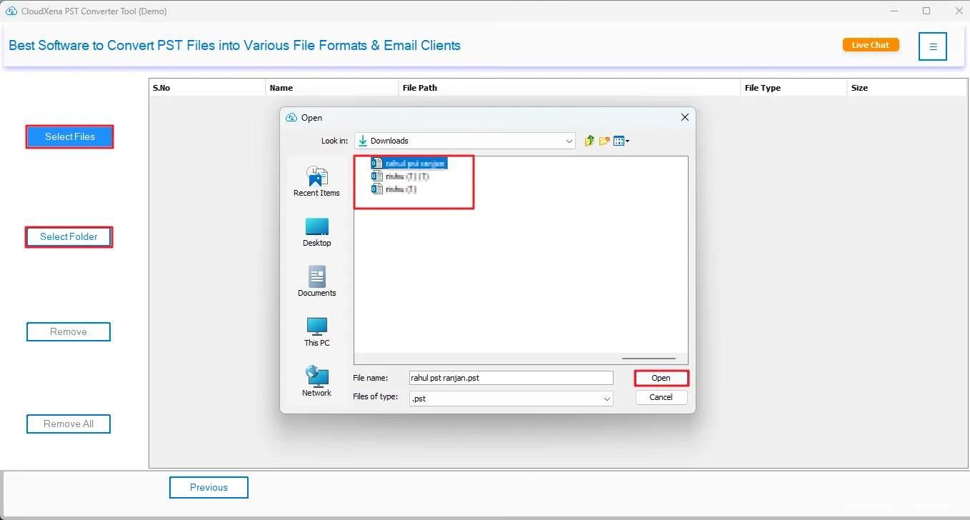The width and height of the screenshot is (970, 520).
Task: Go to Recent Items in sidebar
Action: point(316,181)
